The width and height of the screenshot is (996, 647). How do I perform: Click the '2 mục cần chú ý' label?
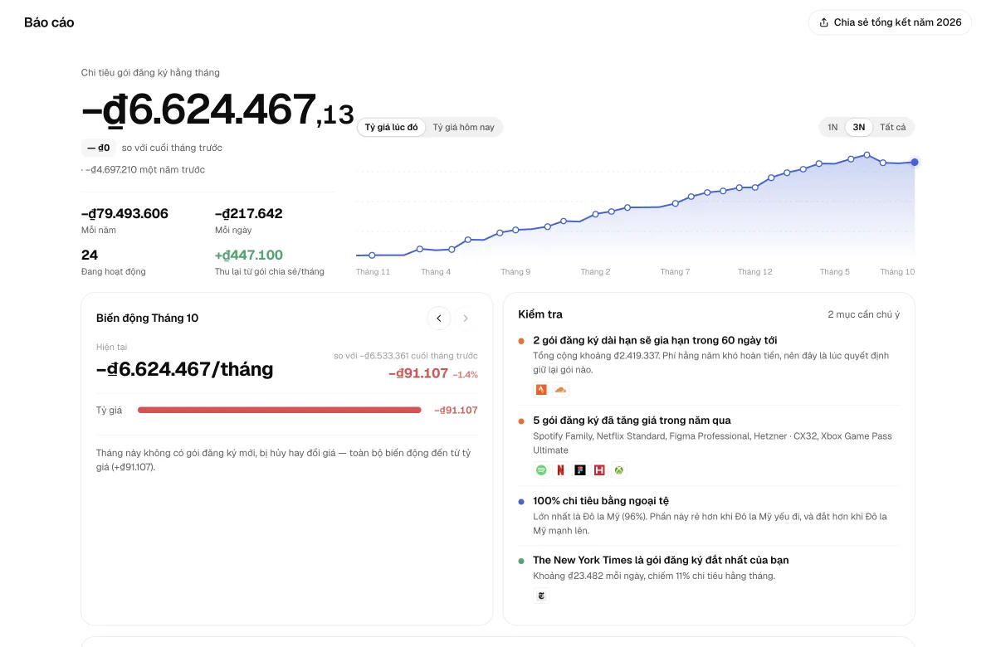point(863,314)
